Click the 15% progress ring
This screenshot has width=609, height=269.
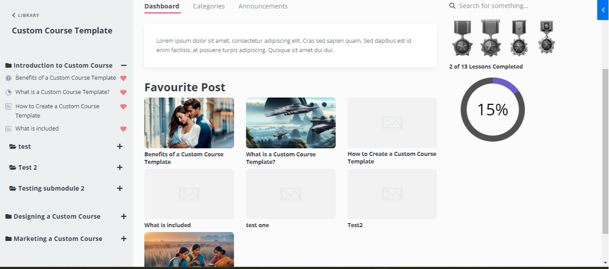[492, 109]
